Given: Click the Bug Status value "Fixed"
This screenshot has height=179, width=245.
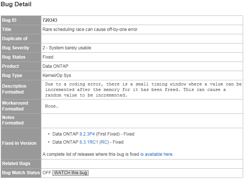Looking at the screenshot, I should (x=48, y=57).
